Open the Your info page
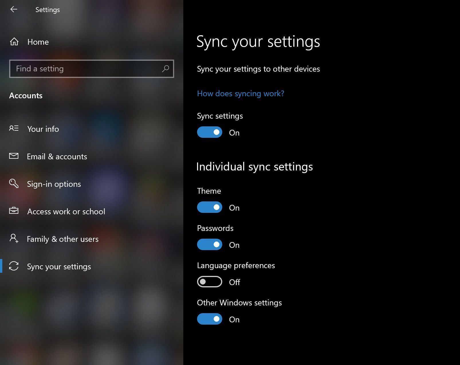460x365 pixels. (43, 129)
